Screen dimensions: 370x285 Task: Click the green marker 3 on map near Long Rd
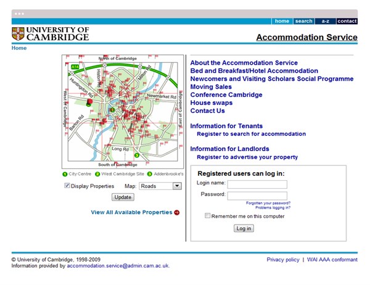coord(137,155)
